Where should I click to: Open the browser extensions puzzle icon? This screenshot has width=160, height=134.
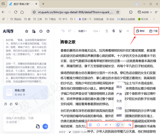coord(131,12)
